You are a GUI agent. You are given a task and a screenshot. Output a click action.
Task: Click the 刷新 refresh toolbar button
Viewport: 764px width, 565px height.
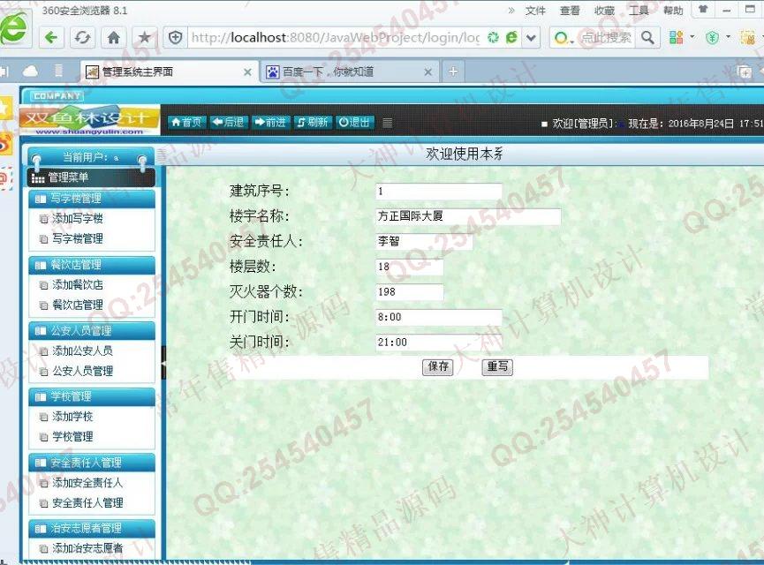pyautogui.click(x=312, y=123)
